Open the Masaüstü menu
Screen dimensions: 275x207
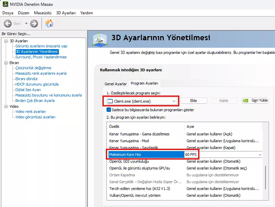[43, 13]
